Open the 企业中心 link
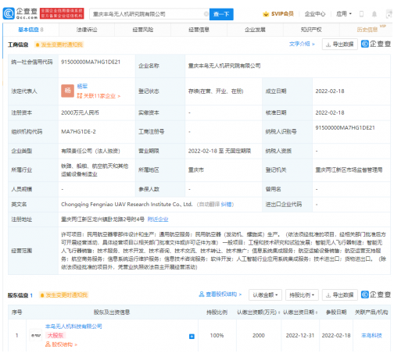The height and width of the screenshot is (364, 394). pyautogui.click(x=315, y=14)
